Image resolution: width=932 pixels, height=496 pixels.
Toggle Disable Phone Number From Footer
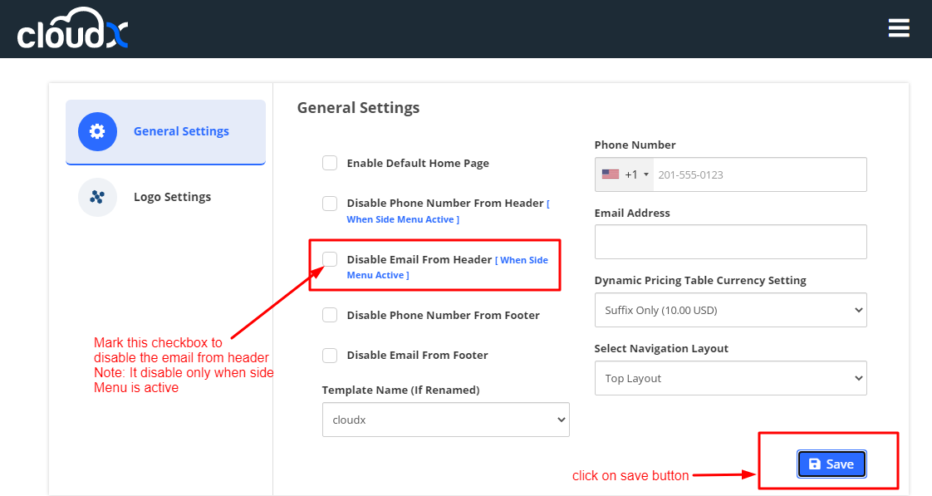330,315
